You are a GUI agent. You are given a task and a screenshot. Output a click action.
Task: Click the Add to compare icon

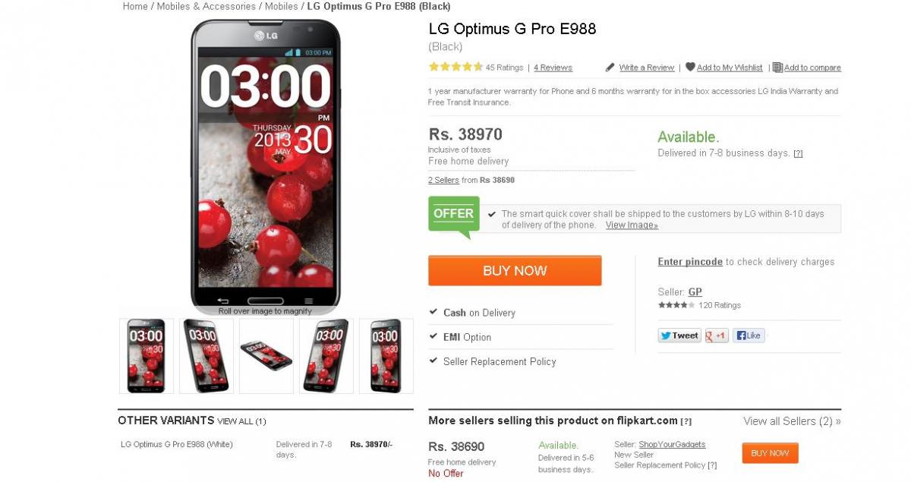pos(777,67)
